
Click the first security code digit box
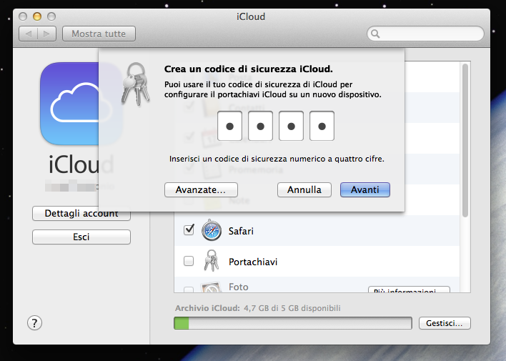(229, 126)
